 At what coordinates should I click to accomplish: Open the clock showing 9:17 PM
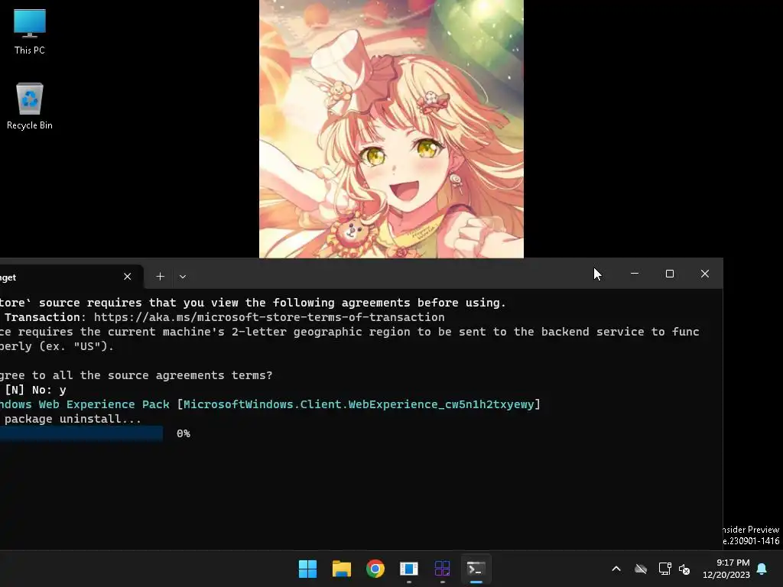coord(726,569)
